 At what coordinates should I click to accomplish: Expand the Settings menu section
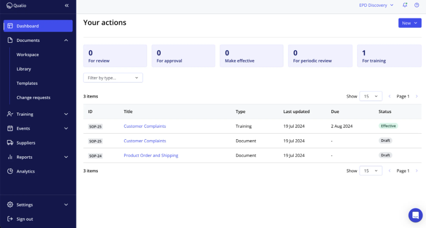click(x=66, y=205)
